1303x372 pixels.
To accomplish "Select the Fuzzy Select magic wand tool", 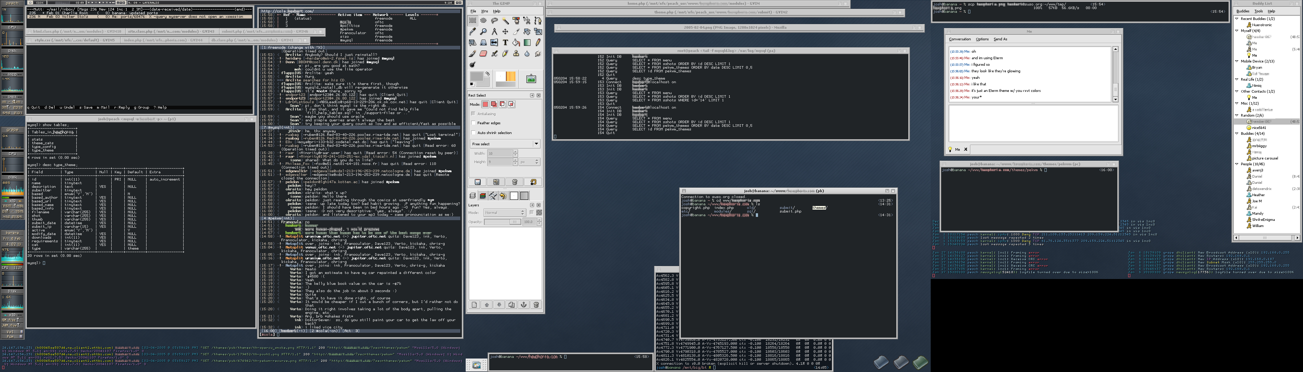I will [505, 21].
